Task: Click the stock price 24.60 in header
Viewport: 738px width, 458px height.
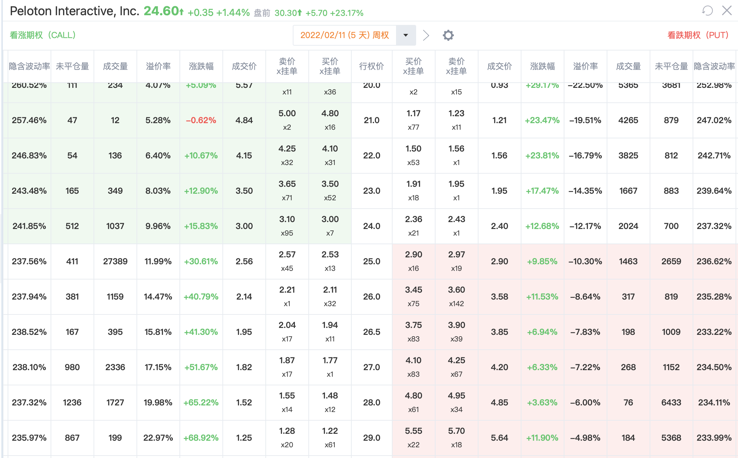Action: tap(161, 11)
